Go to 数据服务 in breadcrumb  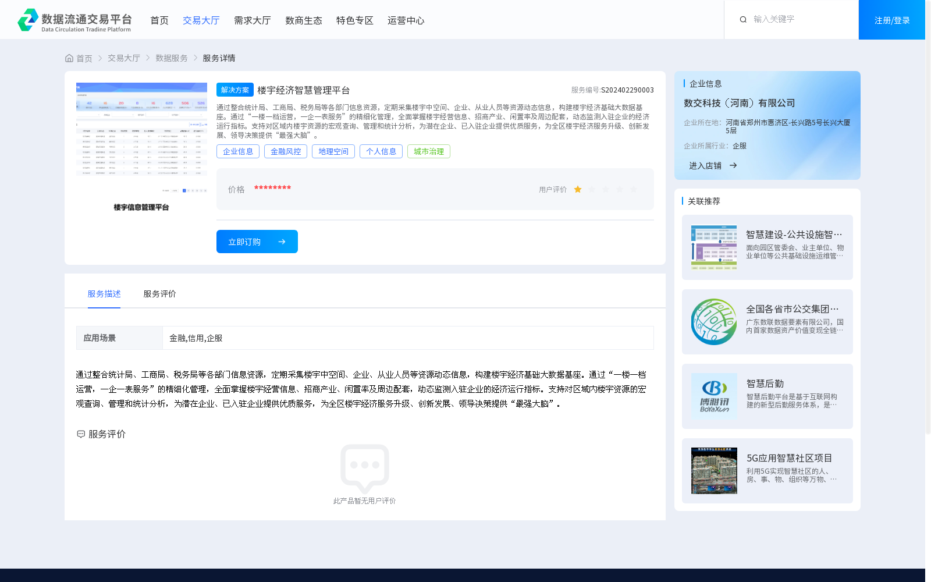tap(171, 58)
